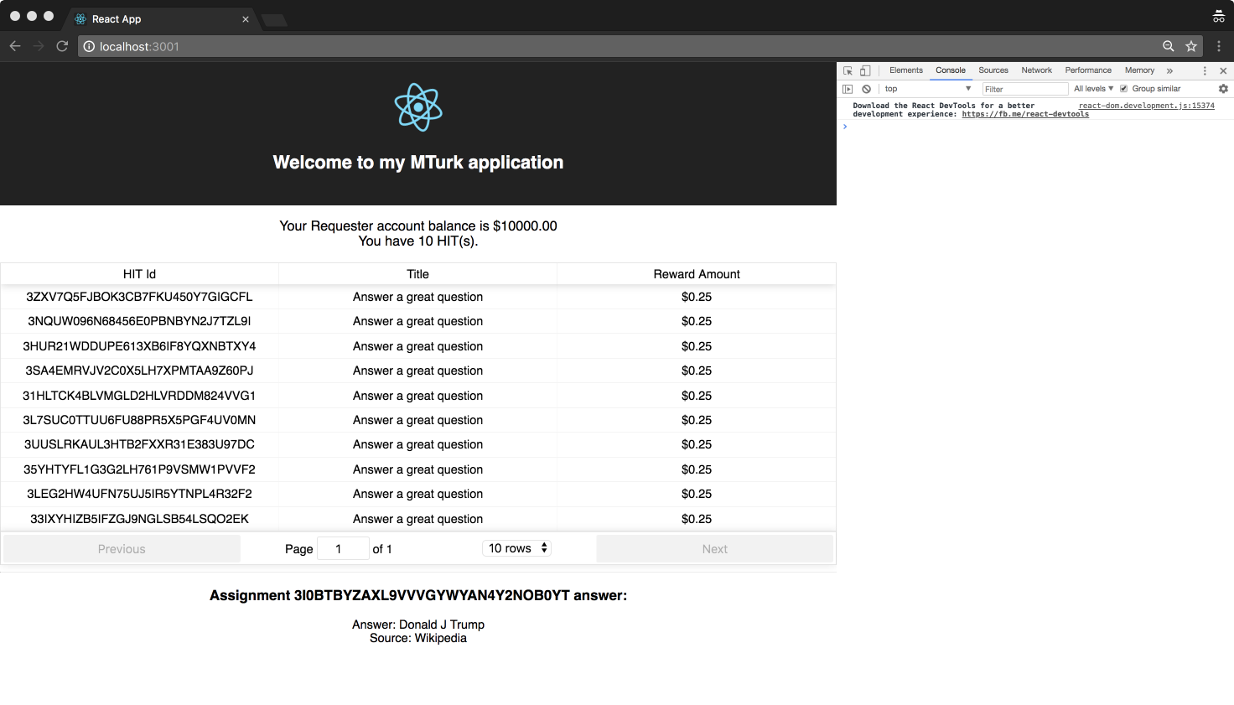Click the page number input field

[344, 549]
